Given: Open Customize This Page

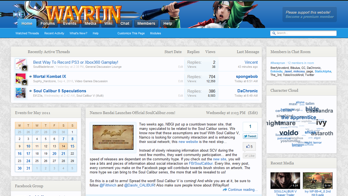Looking at the screenshot, I should click(131, 33).
